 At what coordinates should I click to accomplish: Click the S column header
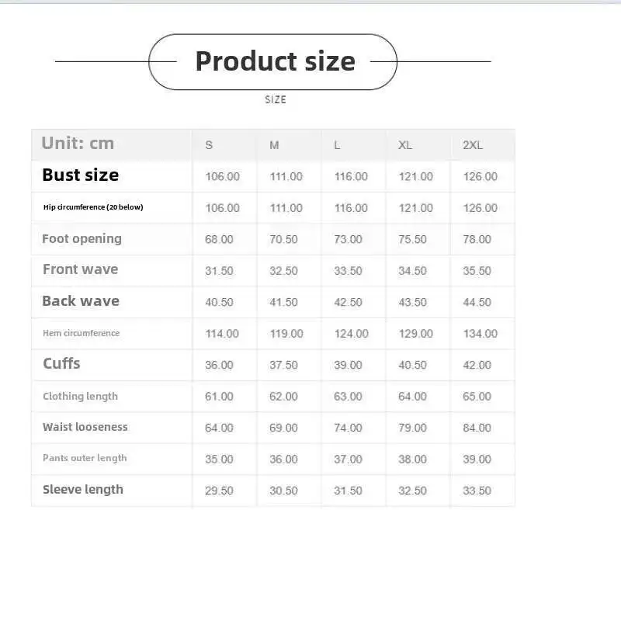point(209,145)
